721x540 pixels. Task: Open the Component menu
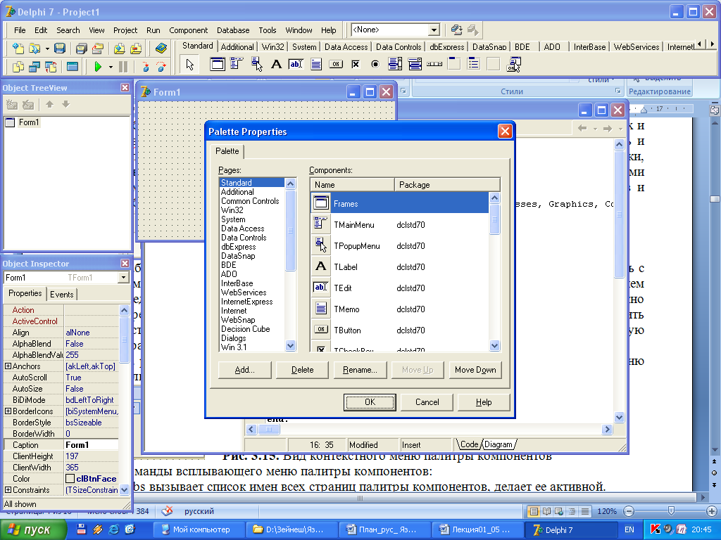188,30
